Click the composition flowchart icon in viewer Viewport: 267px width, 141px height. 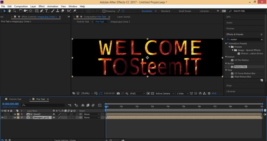(204, 93)
